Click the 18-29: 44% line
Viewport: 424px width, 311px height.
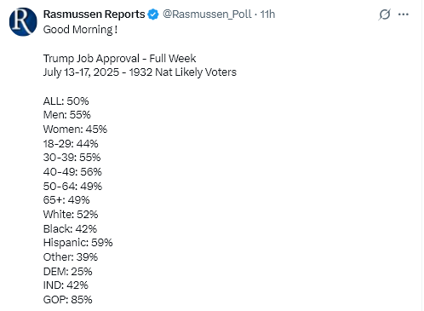[71, 144]
